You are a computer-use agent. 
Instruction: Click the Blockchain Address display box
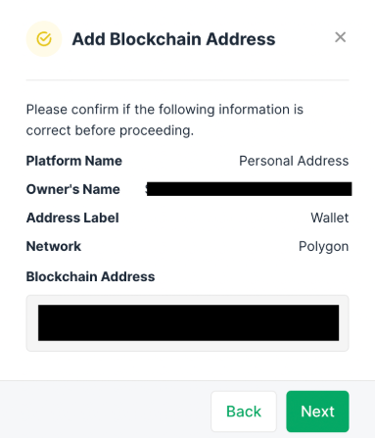187,323
